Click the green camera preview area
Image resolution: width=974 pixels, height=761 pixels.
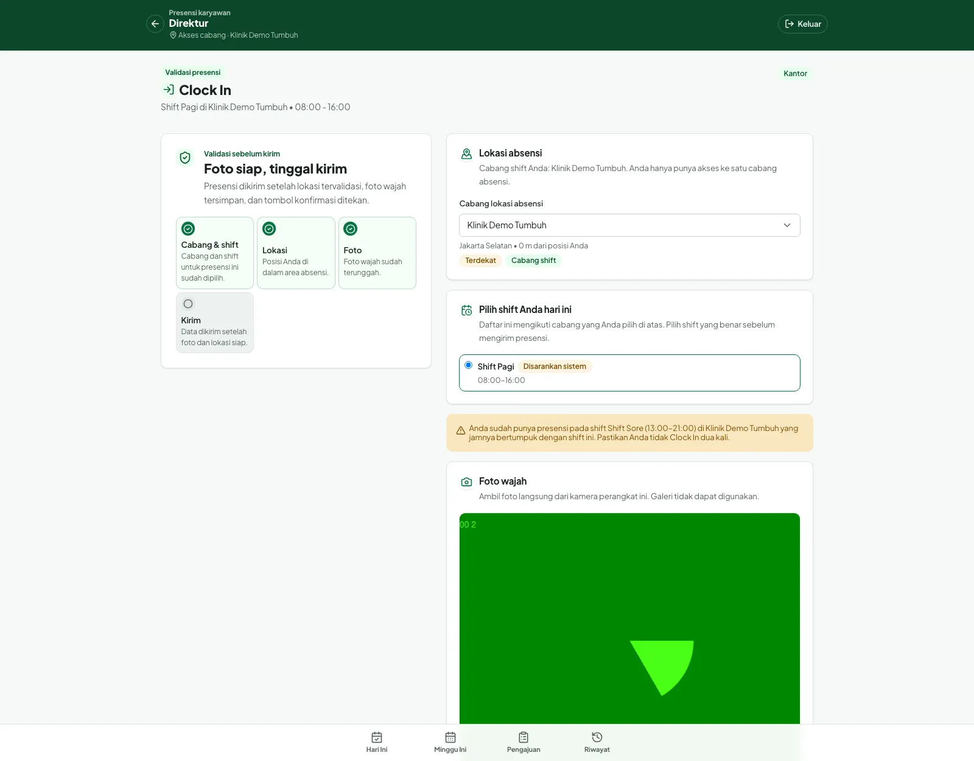pyautogui.click(x=629, y=619)
